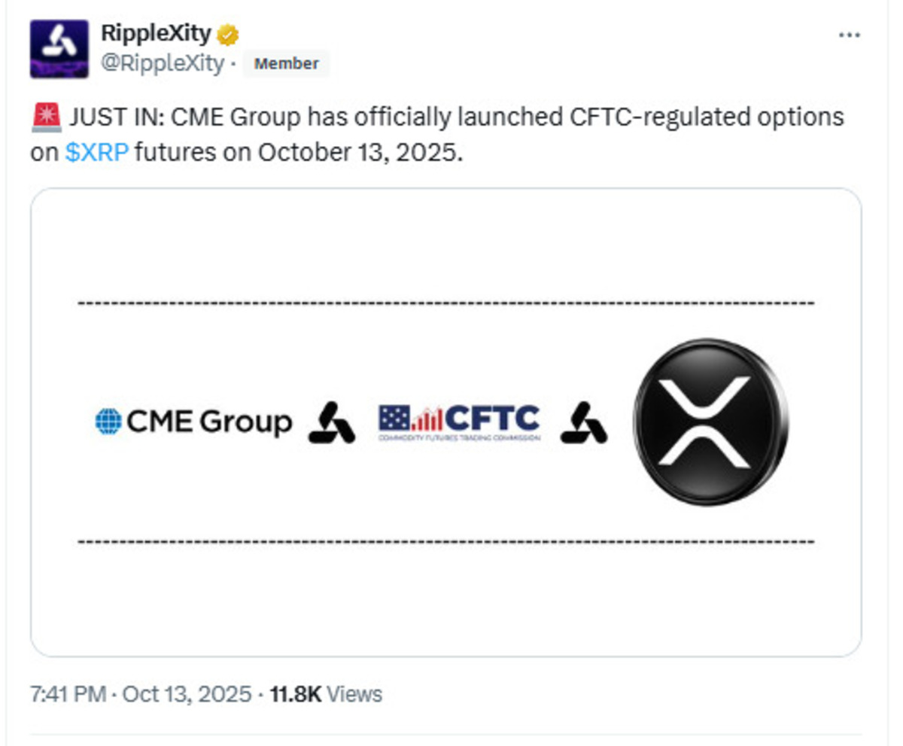Open the @RippleXity handle link
Viewport: 903px width, 746px height.
click(163, 64)
